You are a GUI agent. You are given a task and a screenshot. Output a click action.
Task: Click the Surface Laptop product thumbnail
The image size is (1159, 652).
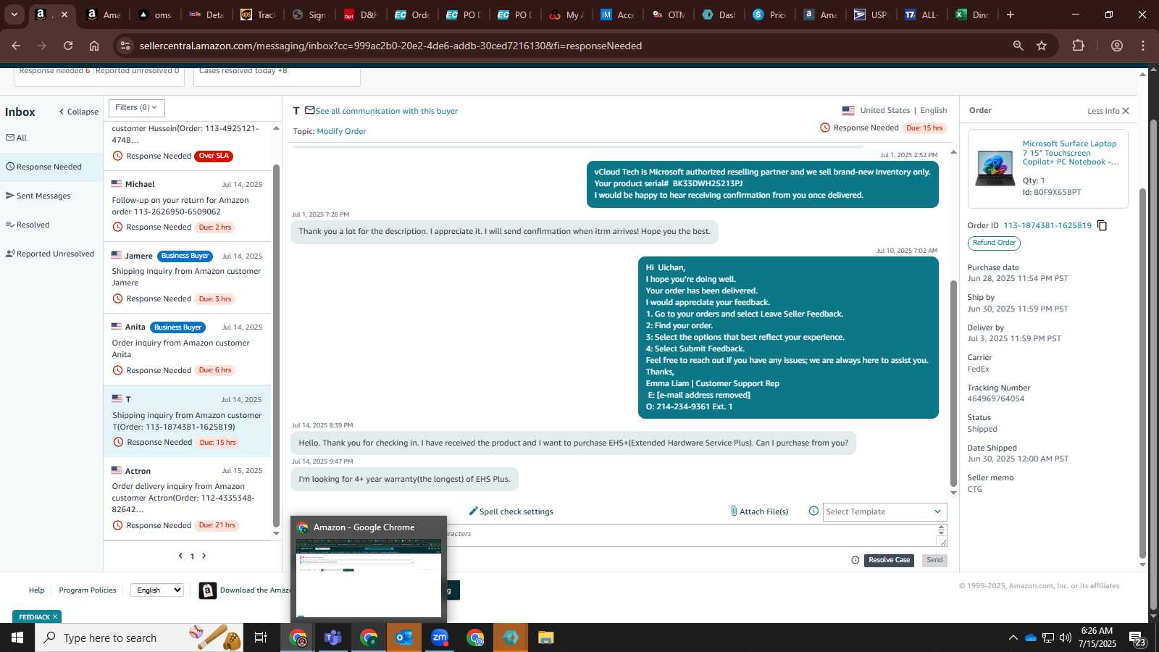[x=995, y=168]
